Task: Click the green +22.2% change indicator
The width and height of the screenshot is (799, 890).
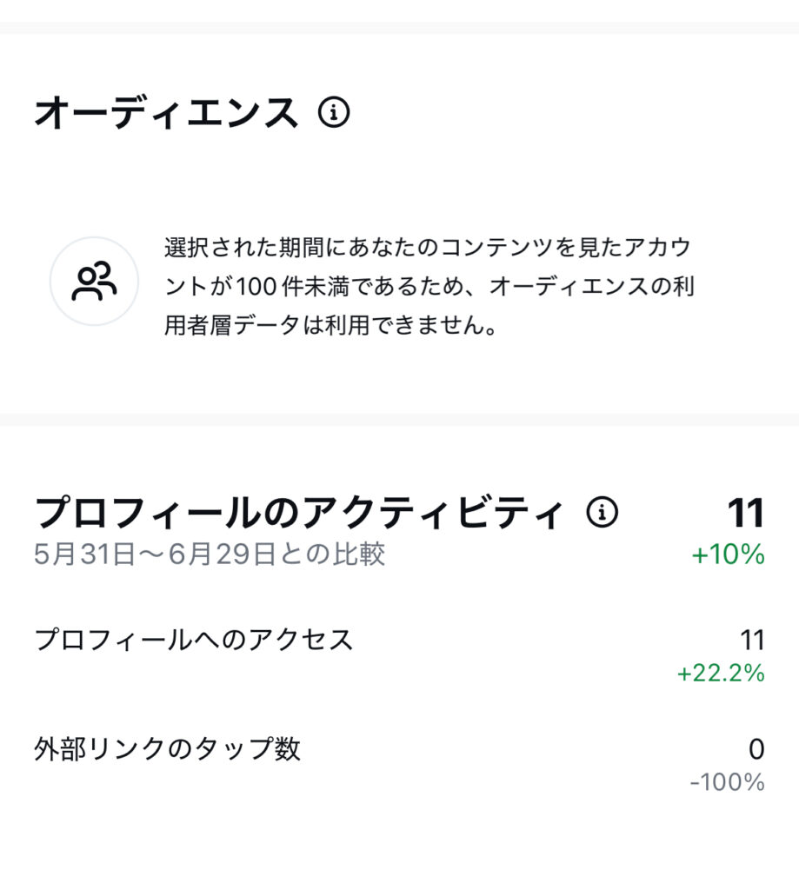Action: [721, 673]
